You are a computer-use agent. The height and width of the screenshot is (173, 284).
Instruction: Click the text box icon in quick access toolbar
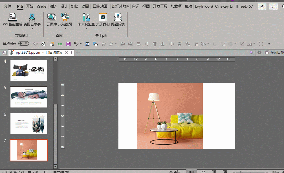[87, 44]
